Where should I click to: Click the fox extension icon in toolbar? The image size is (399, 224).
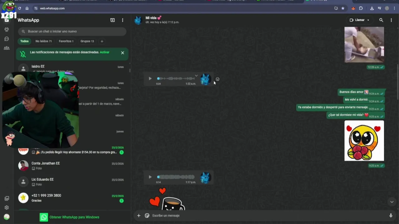353,8
